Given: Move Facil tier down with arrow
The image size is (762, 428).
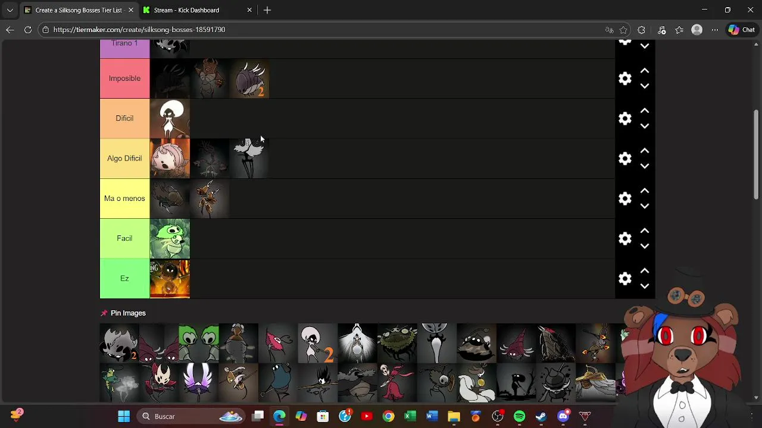Looking at the screenshot, I should tap(644, 246).
